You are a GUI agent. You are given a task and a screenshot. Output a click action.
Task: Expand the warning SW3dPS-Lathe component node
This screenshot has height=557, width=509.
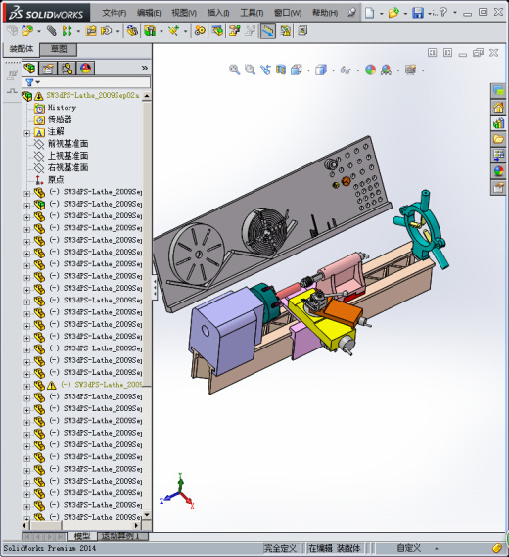click(27, 386)
